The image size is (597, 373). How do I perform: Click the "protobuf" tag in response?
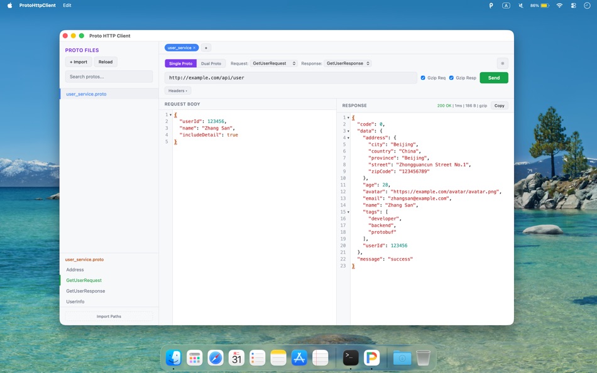(x=382, y=232)
